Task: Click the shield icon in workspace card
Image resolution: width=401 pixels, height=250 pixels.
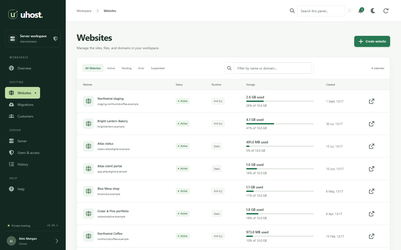Action: (55, 39)
